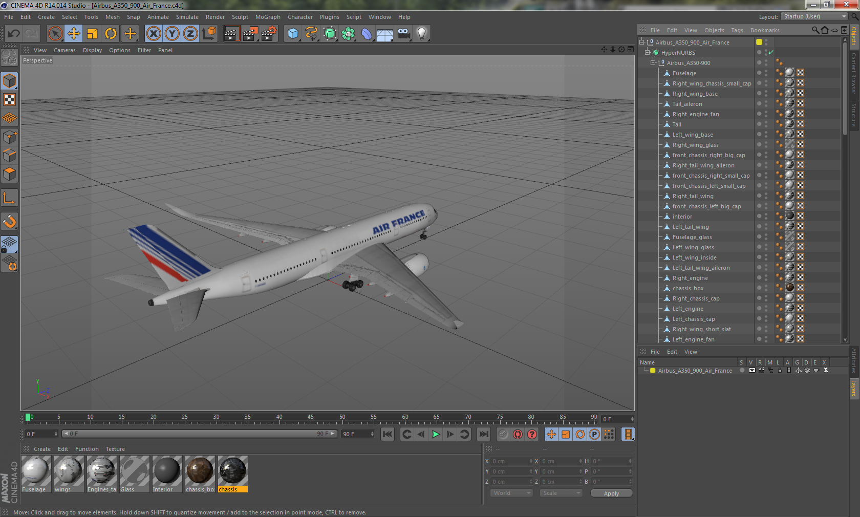Toggle Y axis lock
Image resolution: width=860 pixels, height=517 pixels.
172,34
